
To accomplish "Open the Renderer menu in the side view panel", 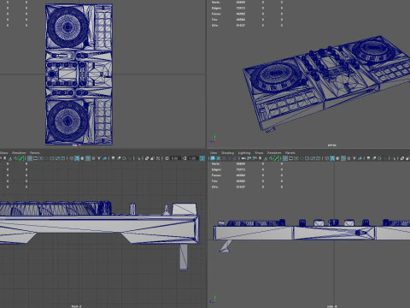I will tap(274, 153).
